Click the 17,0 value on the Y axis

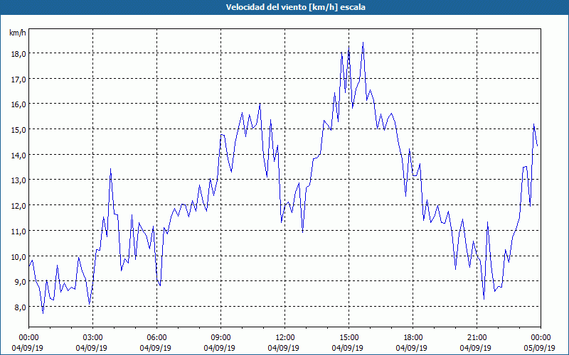click(18, 79)
